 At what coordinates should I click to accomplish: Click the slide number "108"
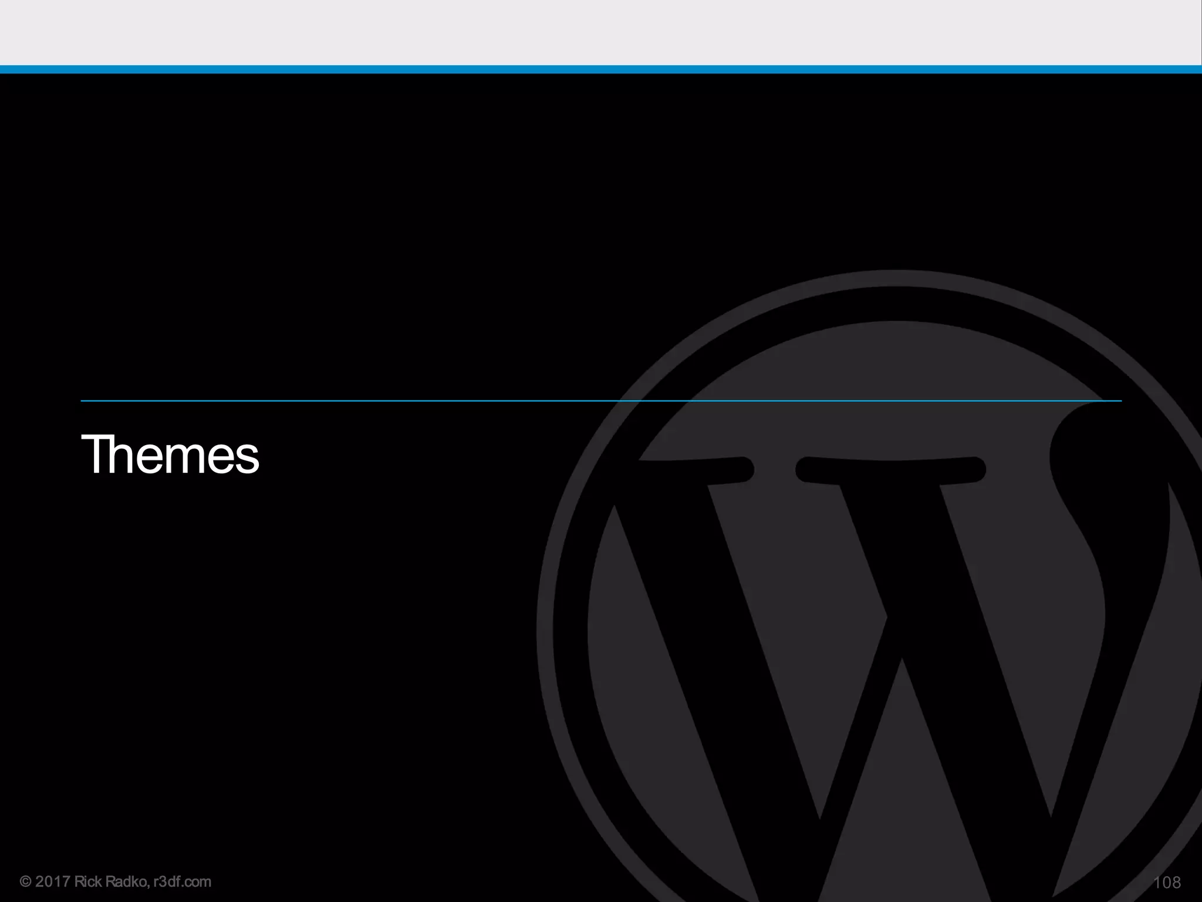tap(1167, 883)
